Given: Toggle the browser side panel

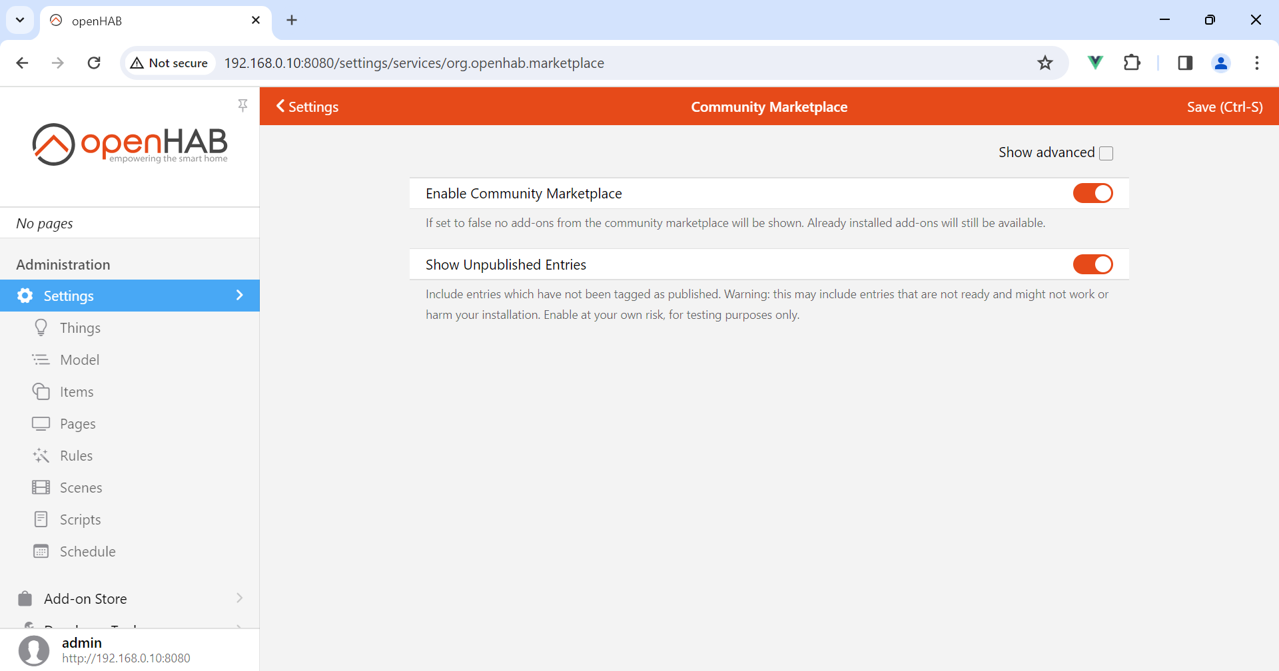Looking at the screenshot, I should pyautogui.click(x=1185, y=63).
